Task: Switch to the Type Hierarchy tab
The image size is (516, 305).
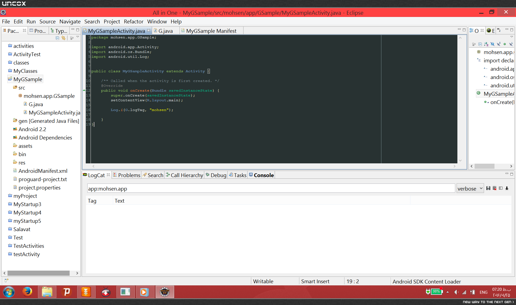Action: pyautogui.click(x=59, y=31)
